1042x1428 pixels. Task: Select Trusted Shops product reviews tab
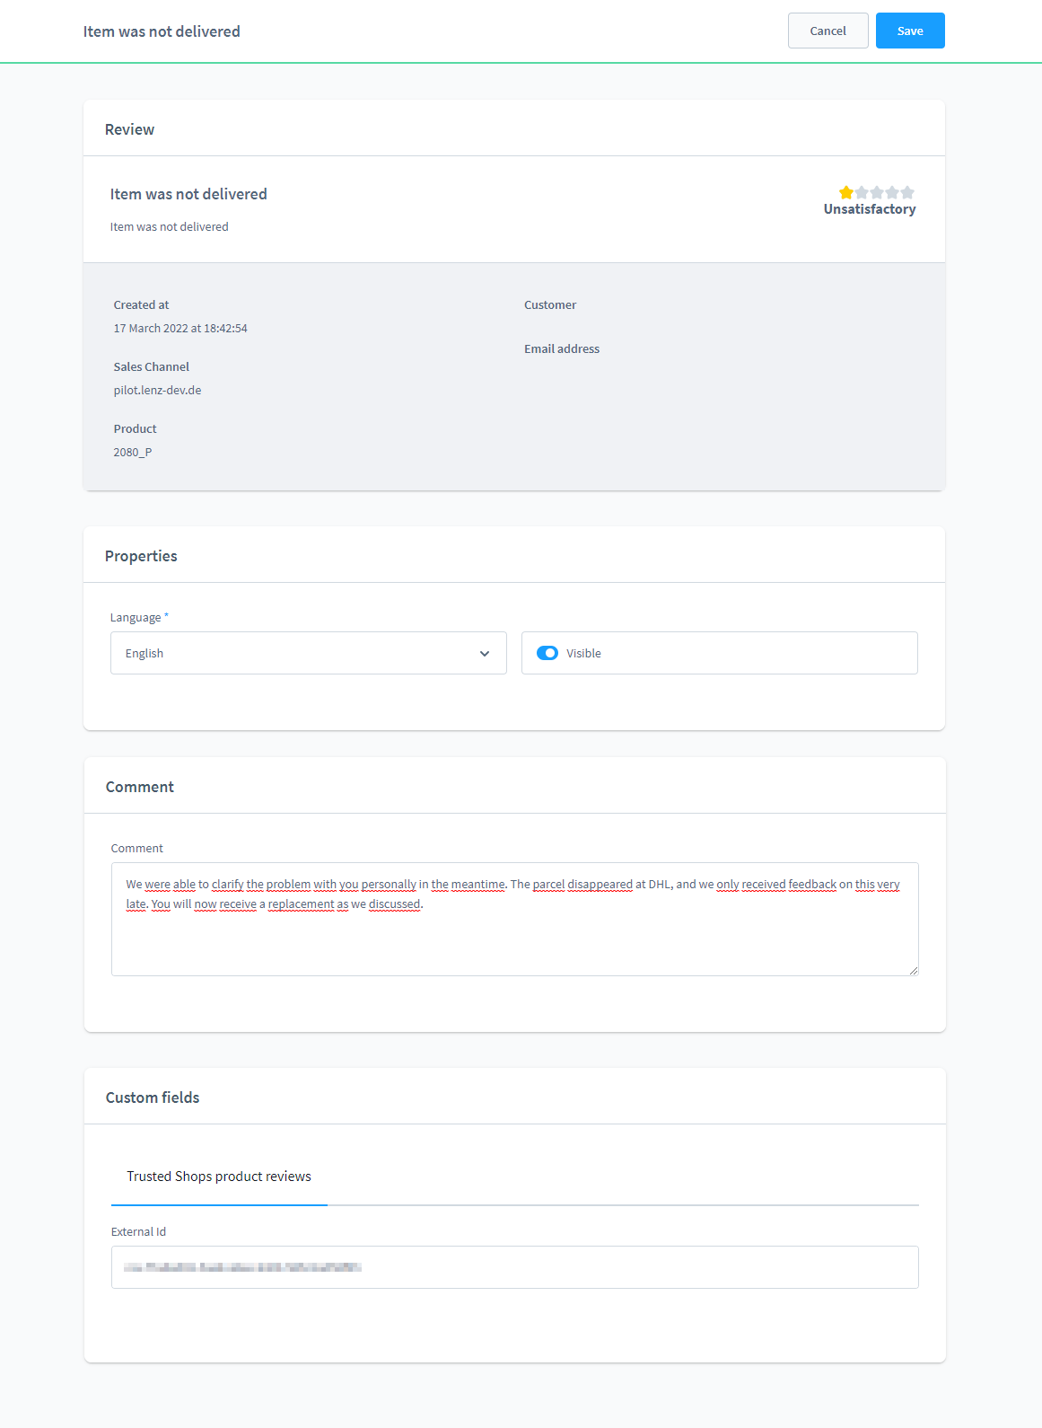[219, 1177]
